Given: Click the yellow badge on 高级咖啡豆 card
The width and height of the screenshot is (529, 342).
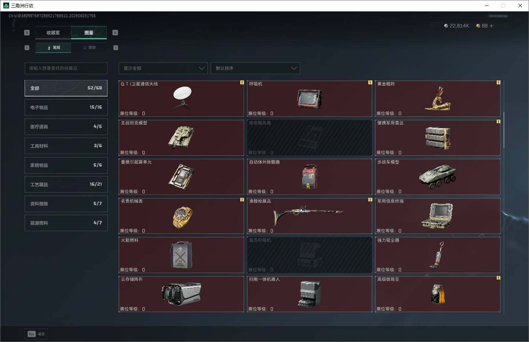Looking at the screenshot, I should coord(498,278).
